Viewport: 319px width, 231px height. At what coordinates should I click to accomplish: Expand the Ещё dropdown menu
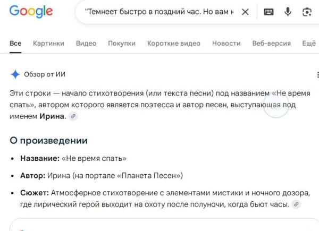(309, 43)
